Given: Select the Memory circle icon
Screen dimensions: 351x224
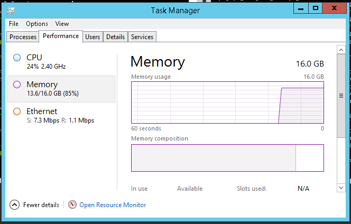Looking at the screenshot, I should pyautogui.click(x=17, y=85).
